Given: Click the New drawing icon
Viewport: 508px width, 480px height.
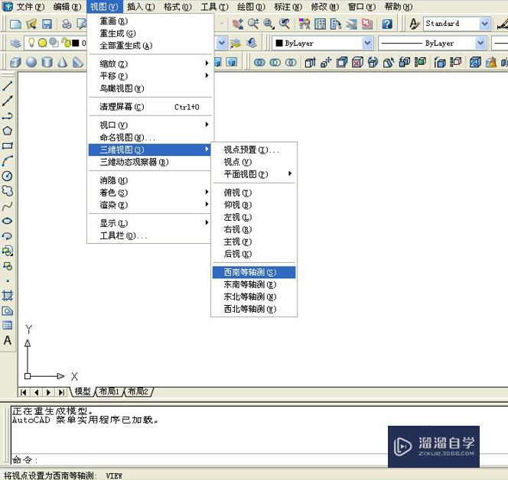Looking at the screenshot, I should coord(15,24).
